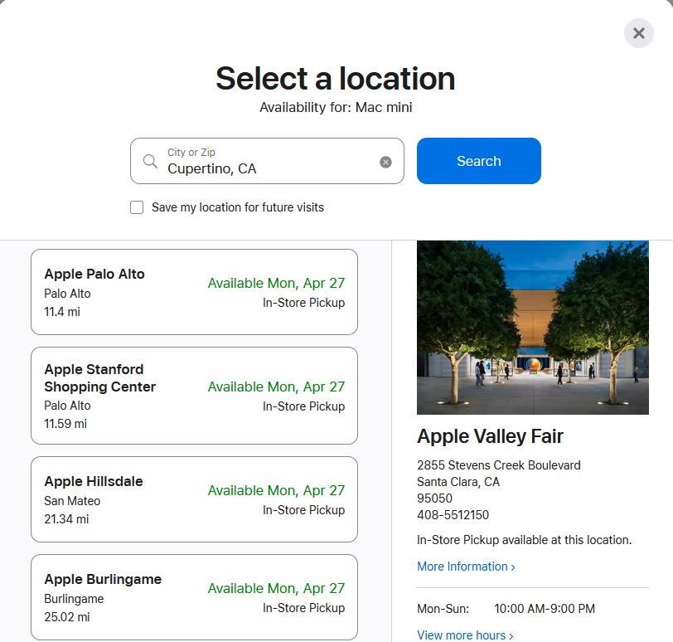Close the Select a location dialog

[x=638, y=33]
